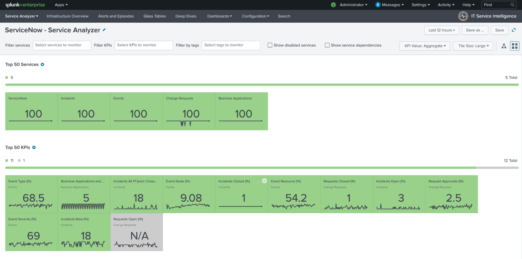This screenshot has height=259, width=522.
Task: Click the green 11 KPI status count
Action: (x=9, y=161)
